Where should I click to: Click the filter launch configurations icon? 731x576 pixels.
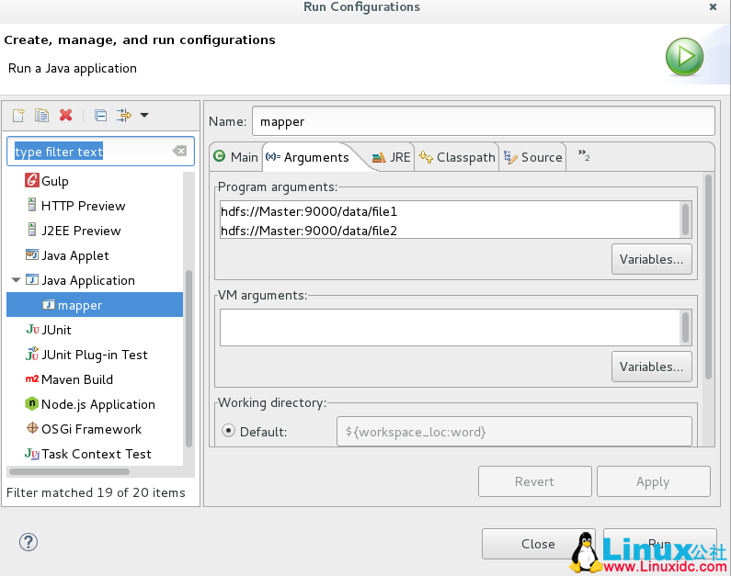pos(124,115)
